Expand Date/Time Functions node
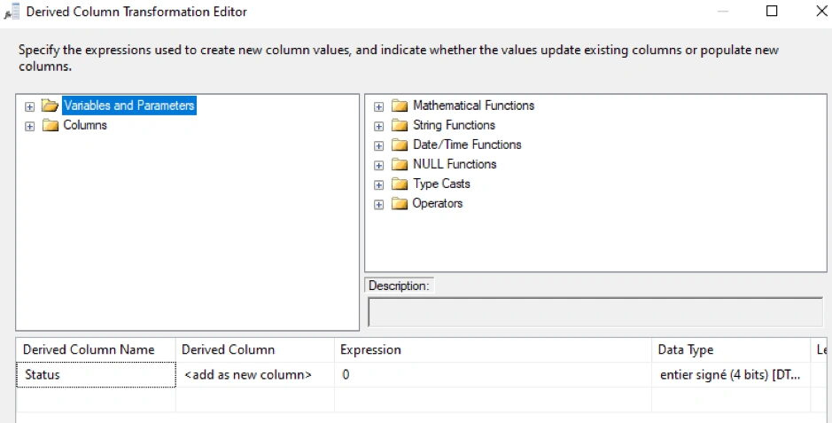Image resolution: width=832 pixels, height=423 pixels. pos(379,146)
